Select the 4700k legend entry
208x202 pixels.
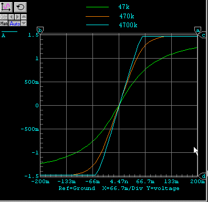(x=128, y=25)
